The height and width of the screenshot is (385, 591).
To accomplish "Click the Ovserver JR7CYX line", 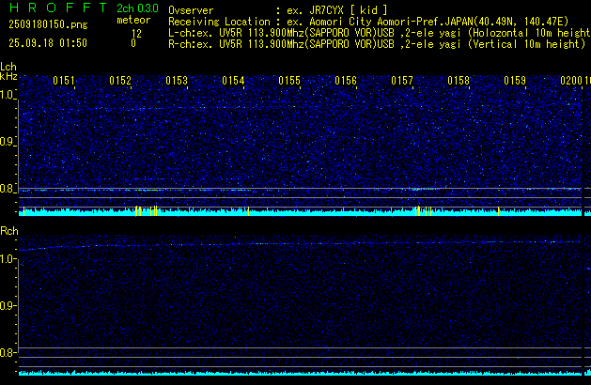I will pyautogui.click(x=278, y=10).
